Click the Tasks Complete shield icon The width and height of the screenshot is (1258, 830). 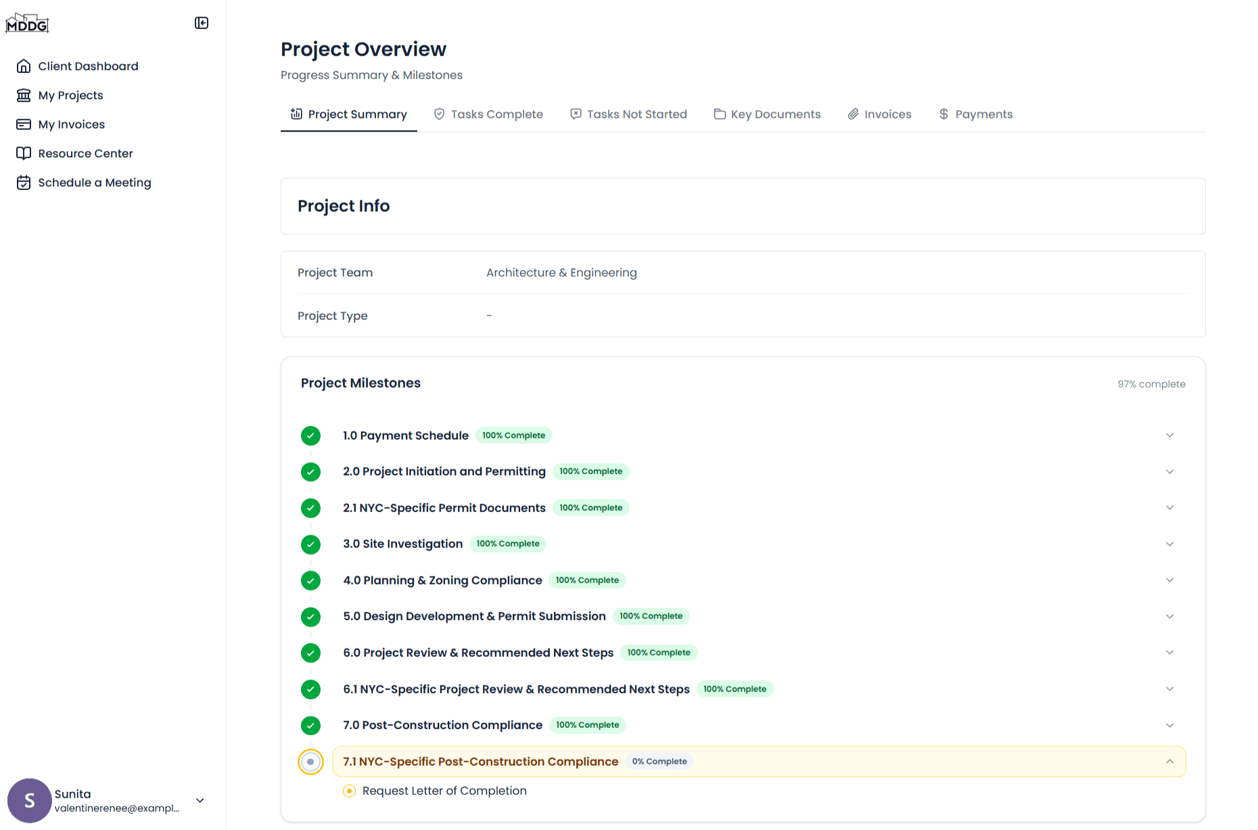pos(439,114)
